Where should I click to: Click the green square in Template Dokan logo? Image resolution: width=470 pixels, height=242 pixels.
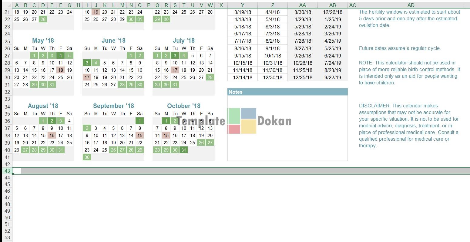(234, 116)
